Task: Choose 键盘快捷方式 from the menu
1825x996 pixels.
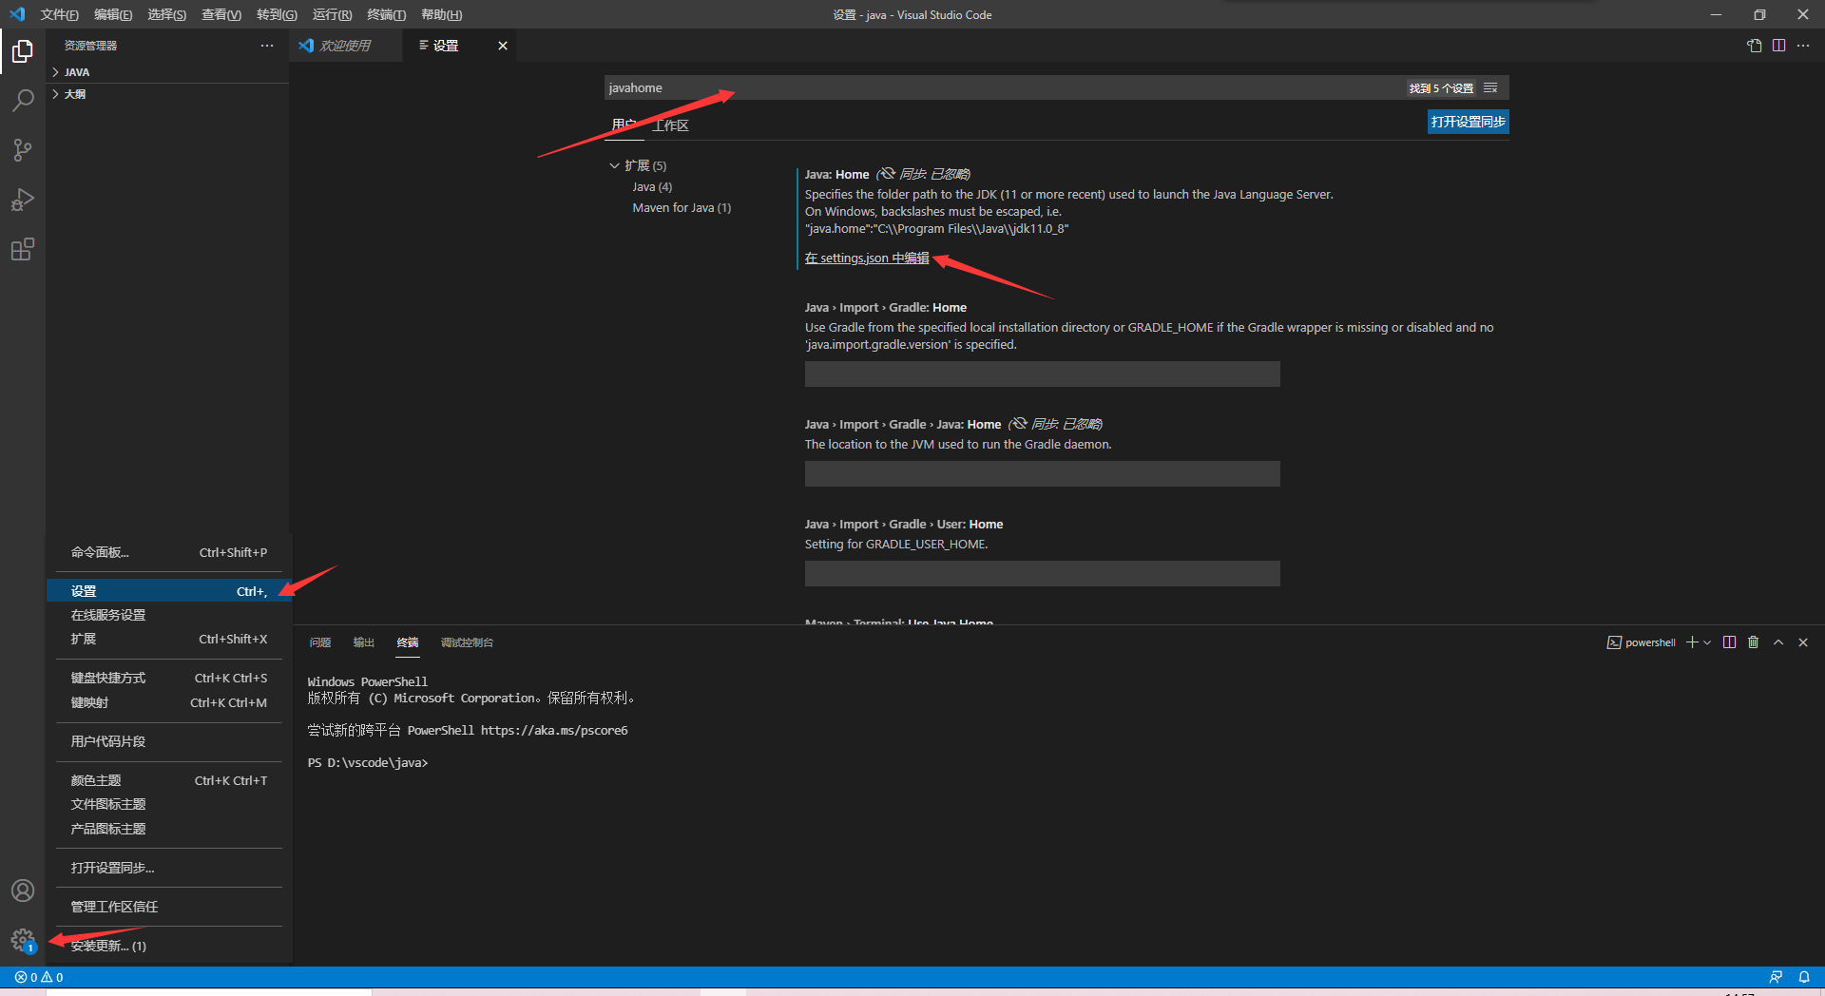Action: click(169, 678)
